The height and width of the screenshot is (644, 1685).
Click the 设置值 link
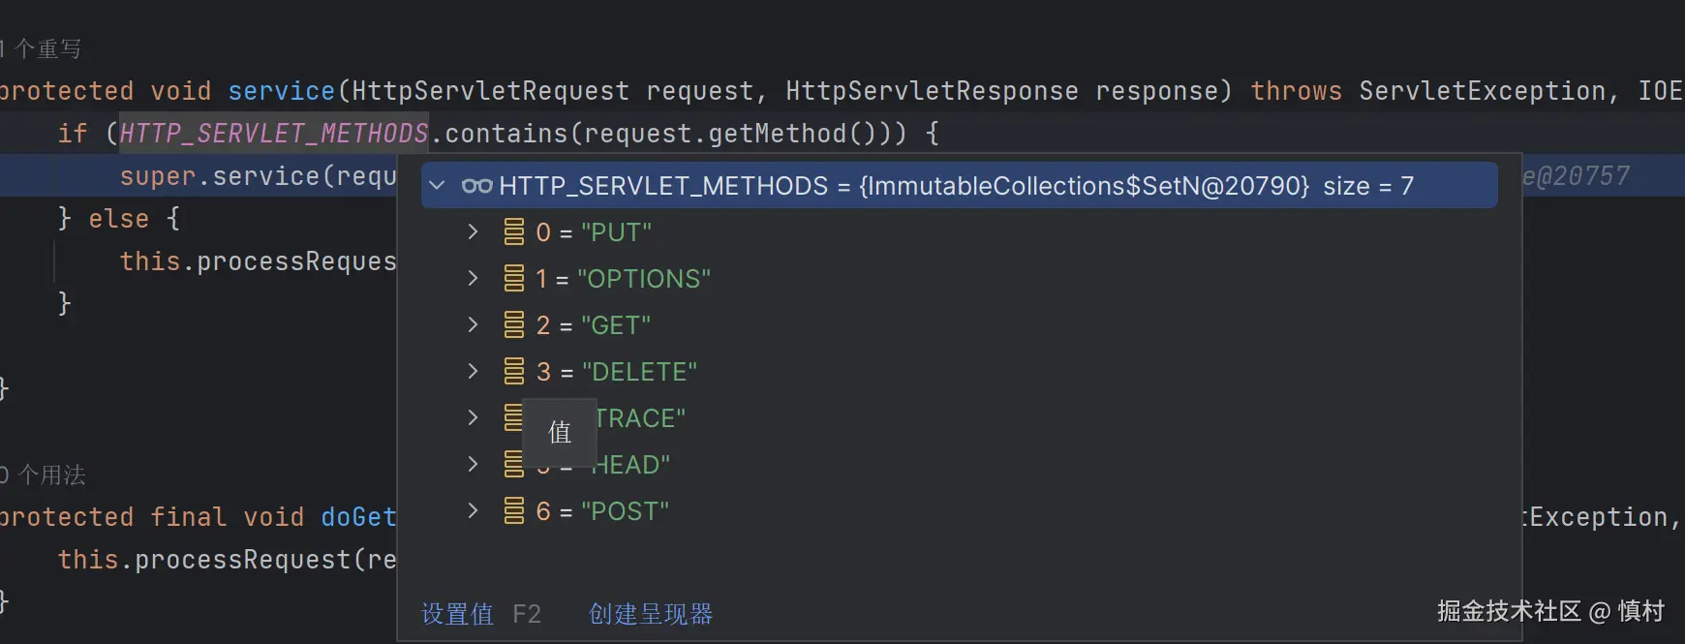pos(457,614)
